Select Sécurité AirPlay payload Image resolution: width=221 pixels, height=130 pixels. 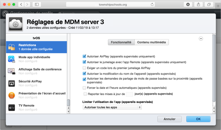pyautogui.click(x=36, y=83)
